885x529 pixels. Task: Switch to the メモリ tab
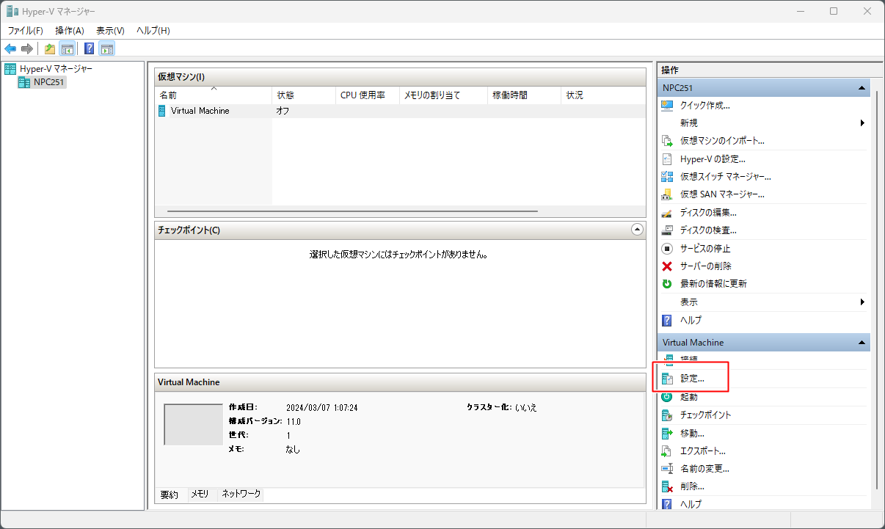[x=200, y=495]
